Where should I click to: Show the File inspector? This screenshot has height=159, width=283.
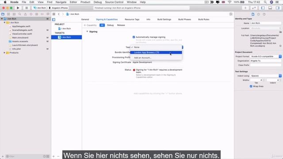click(253, 14)
